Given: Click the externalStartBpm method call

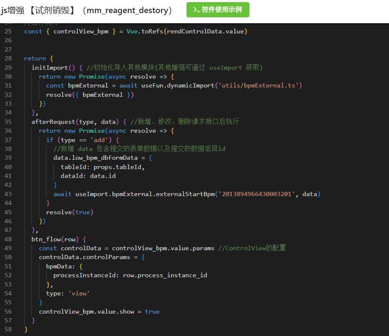Looking at the screenshot, I should 185,194.
